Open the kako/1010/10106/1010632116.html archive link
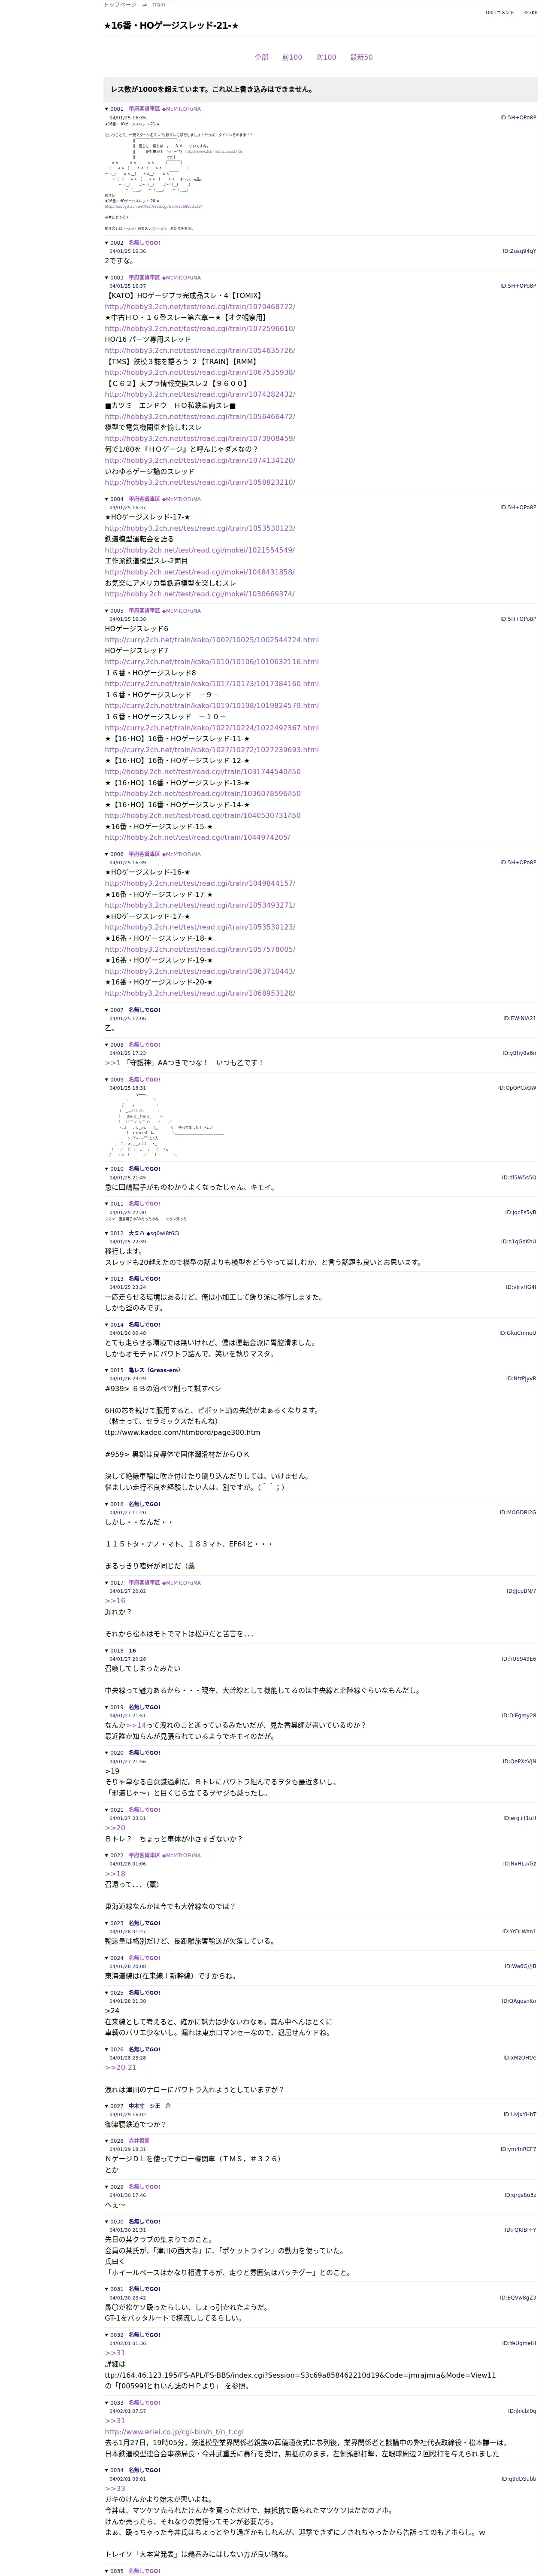The width and height of the screenshot is (551, 2576). 212,662
